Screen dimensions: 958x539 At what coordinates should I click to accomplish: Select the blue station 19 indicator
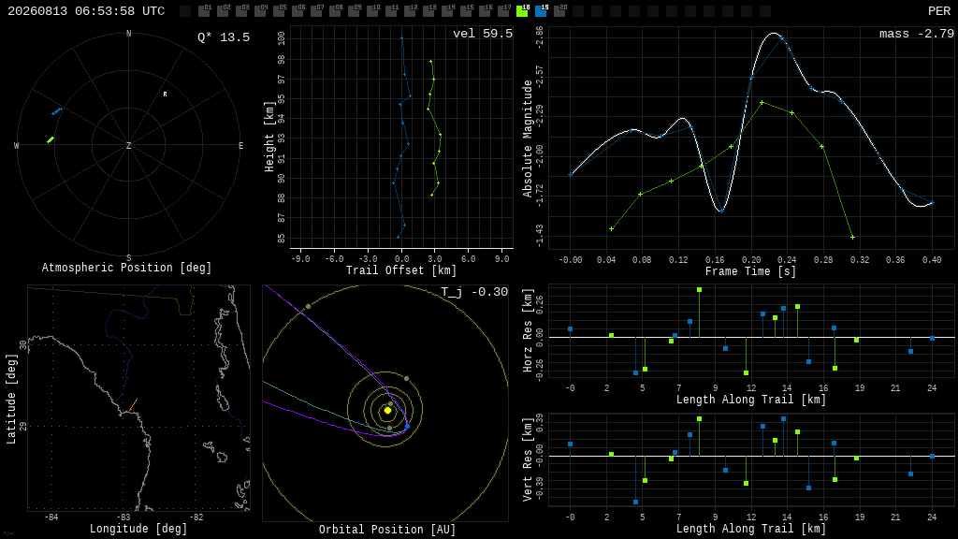point(541,11)
